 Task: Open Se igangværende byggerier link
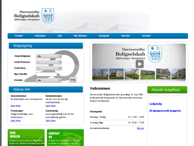click(165, 111)
